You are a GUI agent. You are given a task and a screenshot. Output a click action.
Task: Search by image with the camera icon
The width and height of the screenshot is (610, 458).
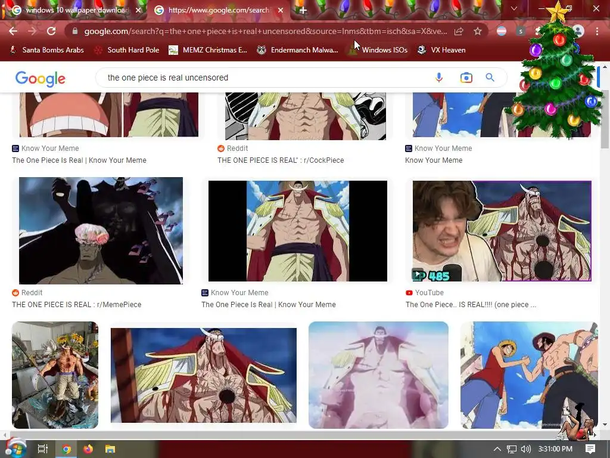click(466, 78)
